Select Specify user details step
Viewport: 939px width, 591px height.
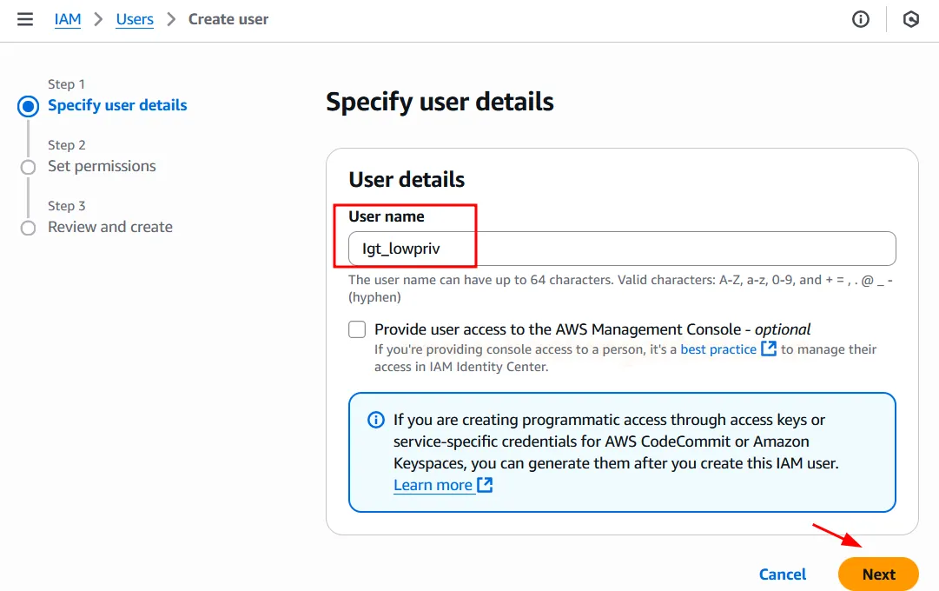117,105
